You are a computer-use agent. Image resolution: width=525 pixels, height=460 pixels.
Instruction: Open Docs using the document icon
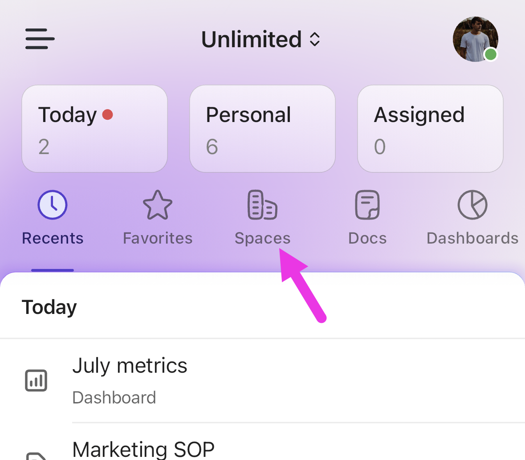click(367, 205)
